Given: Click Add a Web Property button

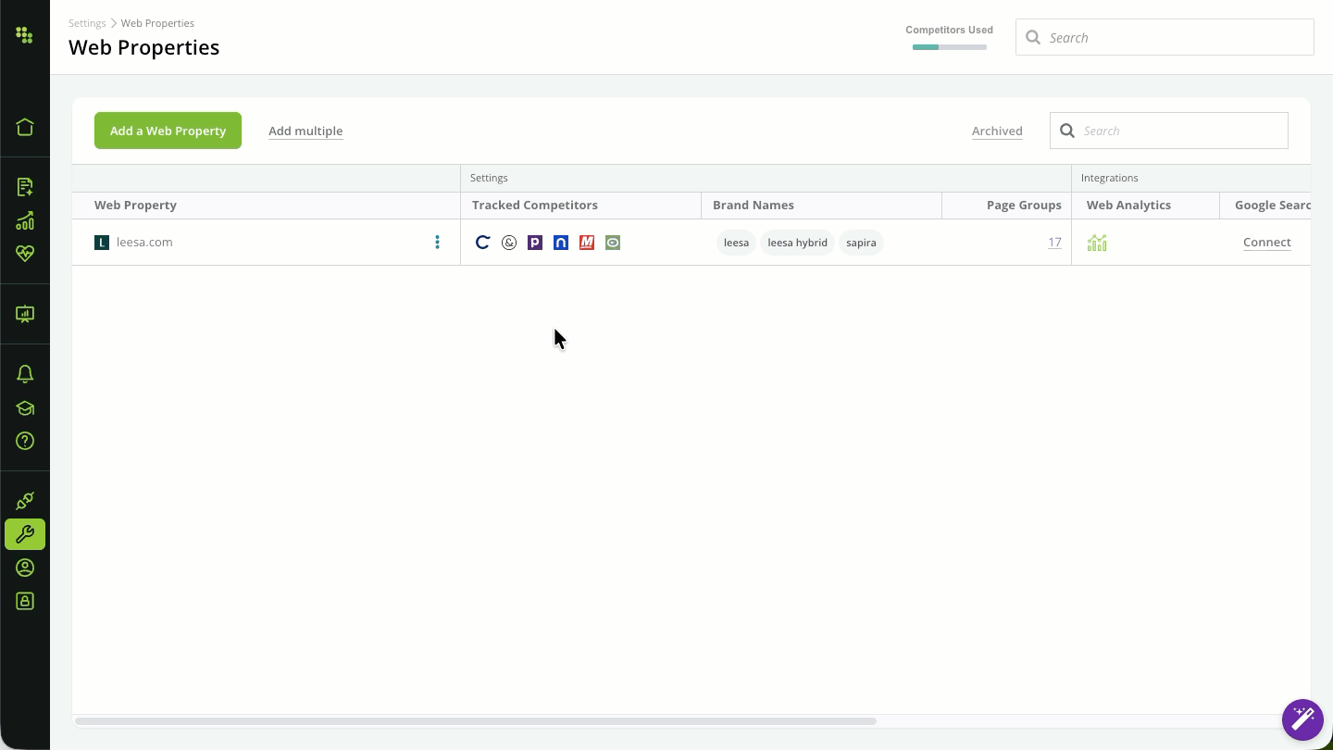Looking at the screenshot, I should point(168,131).
